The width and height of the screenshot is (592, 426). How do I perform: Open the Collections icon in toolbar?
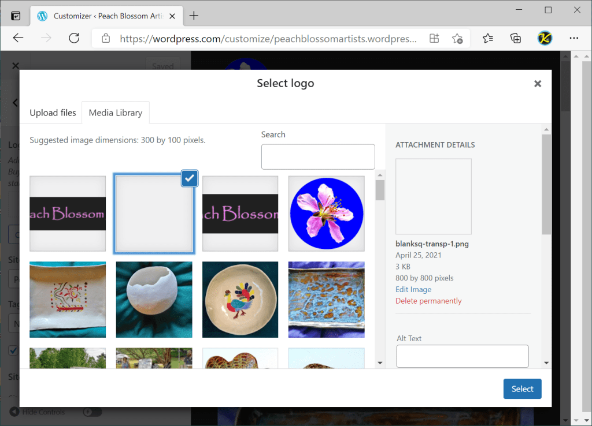pos(516,38)
